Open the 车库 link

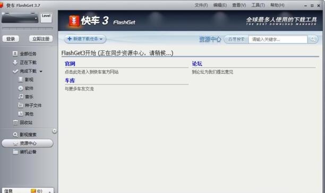click(70, 80)
